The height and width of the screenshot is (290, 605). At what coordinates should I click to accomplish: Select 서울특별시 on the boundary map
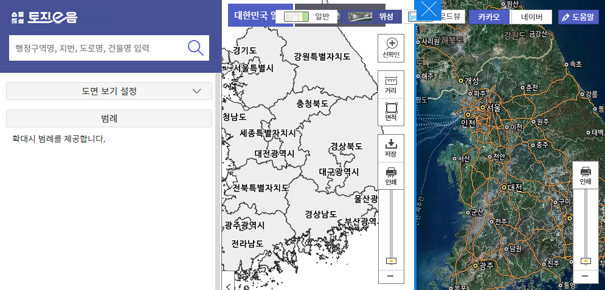(253, 68)
